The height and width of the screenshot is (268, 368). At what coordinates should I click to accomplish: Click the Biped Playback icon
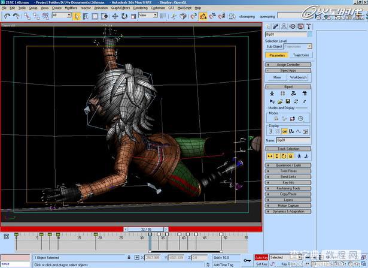272,101
